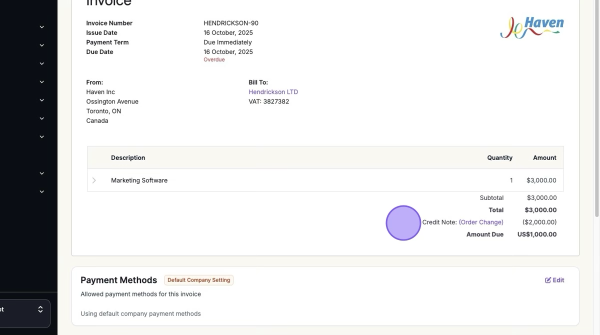The width and height of the screenshot is (600, 335).
Task: Click the Default Company Setting badge
Action: pyautogui.click(x=198, y=280)
